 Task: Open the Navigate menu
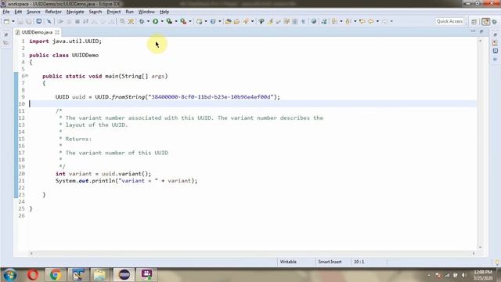pyautogui.click(x=75, y=12)
